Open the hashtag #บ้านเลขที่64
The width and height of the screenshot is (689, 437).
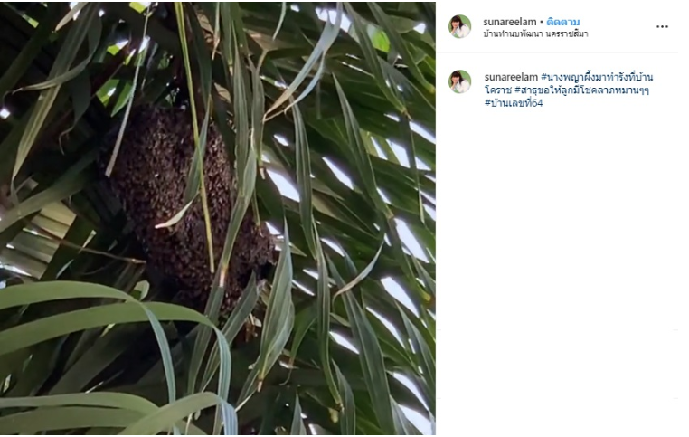coord(514,103)
